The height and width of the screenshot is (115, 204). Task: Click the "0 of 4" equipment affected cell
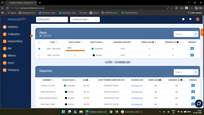pos(123,49)
